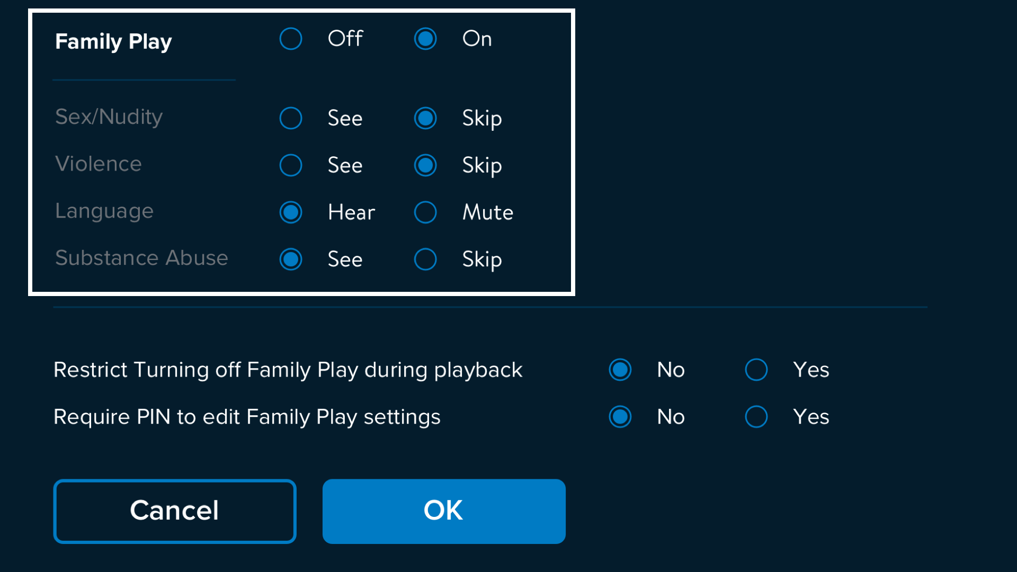Turn Family Play off

[x=291, y=39]
